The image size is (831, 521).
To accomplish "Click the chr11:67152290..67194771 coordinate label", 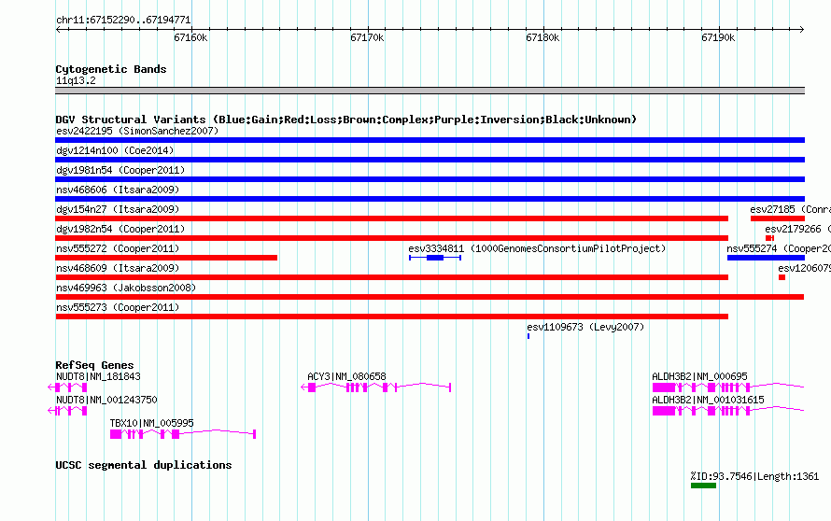I will click(x=123, y=21).
